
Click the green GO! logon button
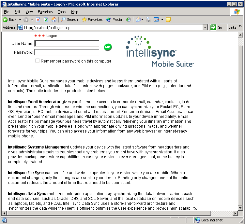(x=108, y=47)
